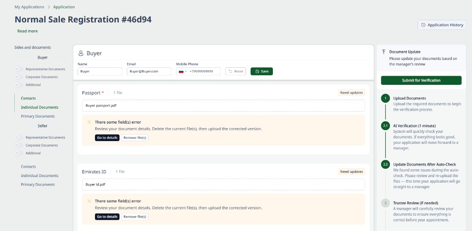
Task: Toggle Buyer Representative Documents switch
Action: point(18,69)
